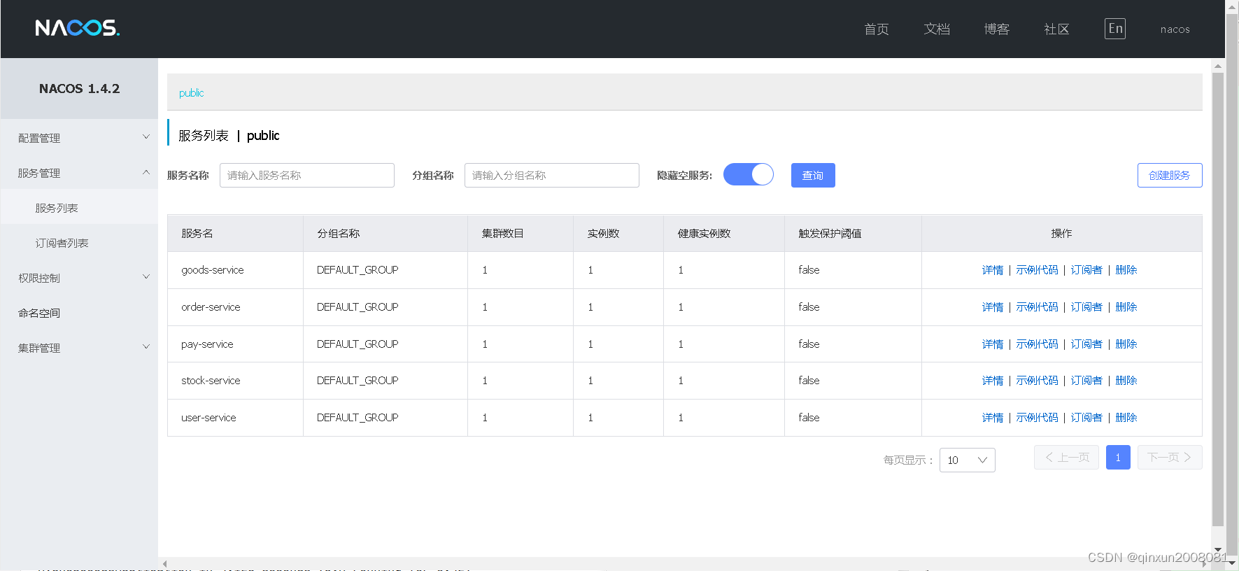
Task: Open 订阅者列表 in the sidebar
Action: tap(62, 243)
